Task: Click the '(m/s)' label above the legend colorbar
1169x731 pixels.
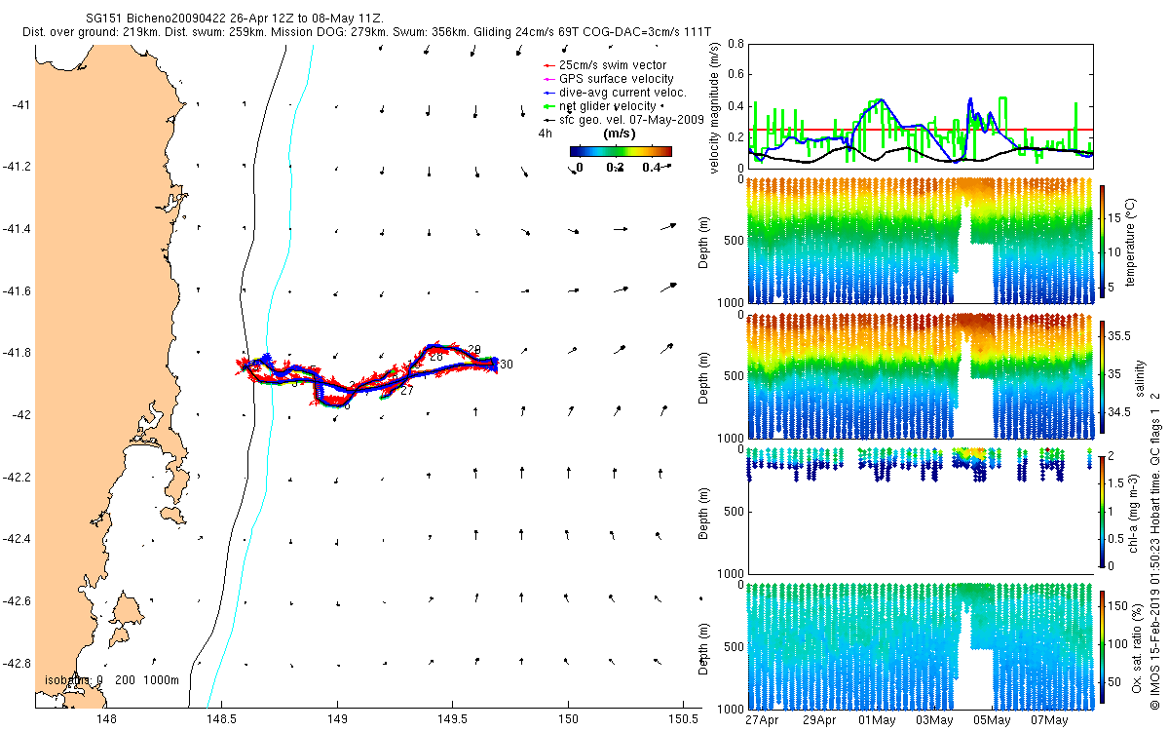Action: (x=621, y=133)
